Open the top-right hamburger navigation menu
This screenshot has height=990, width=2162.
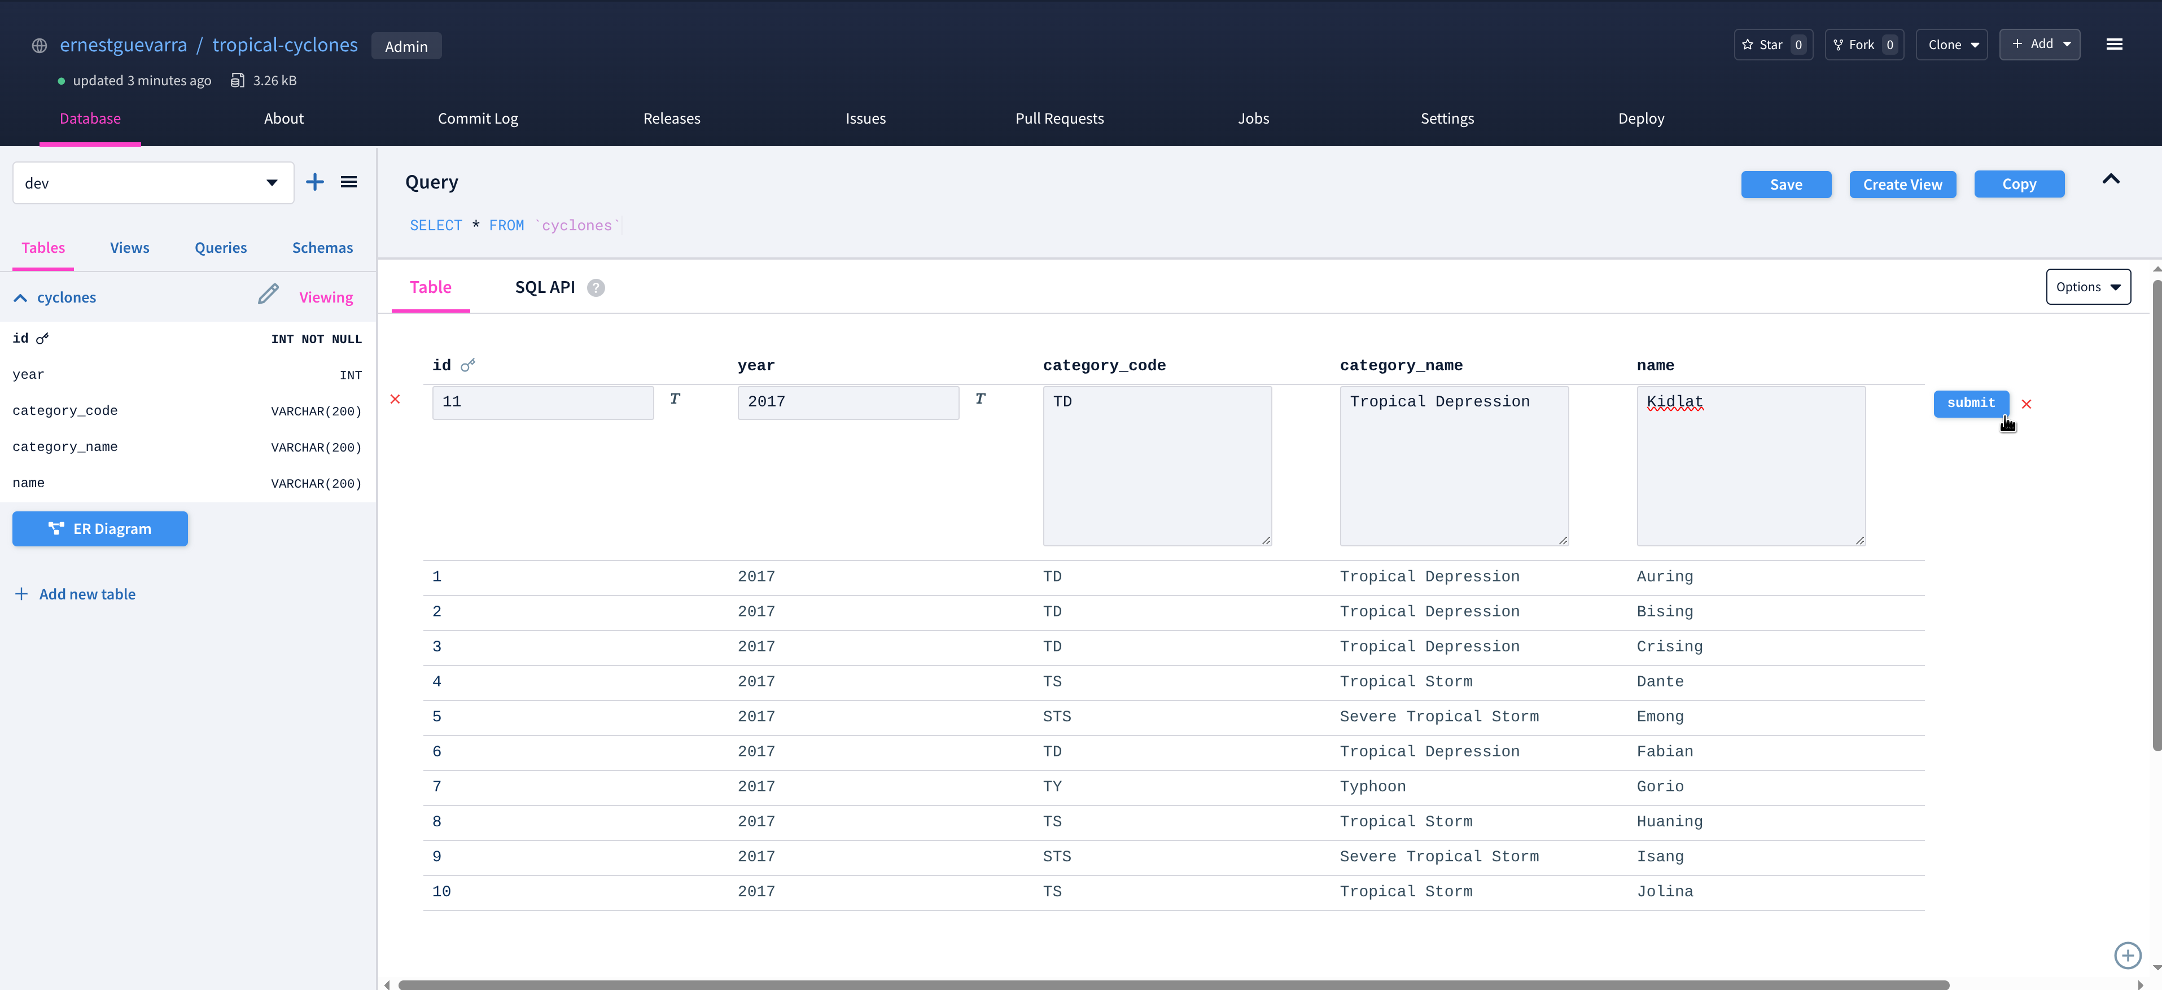tap(2114, 45)
